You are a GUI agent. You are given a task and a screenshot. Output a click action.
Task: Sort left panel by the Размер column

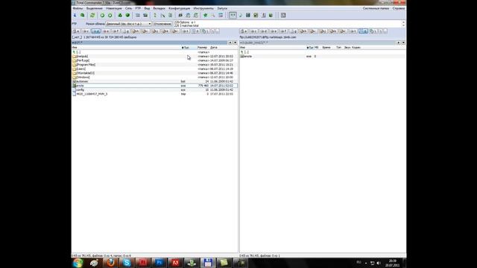(202, 48)
